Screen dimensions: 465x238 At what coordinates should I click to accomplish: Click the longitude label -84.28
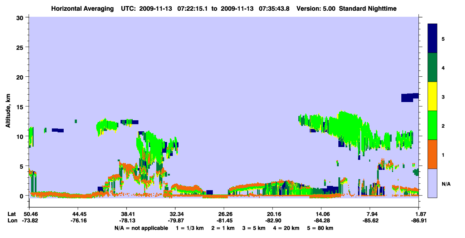click(321, 221)
